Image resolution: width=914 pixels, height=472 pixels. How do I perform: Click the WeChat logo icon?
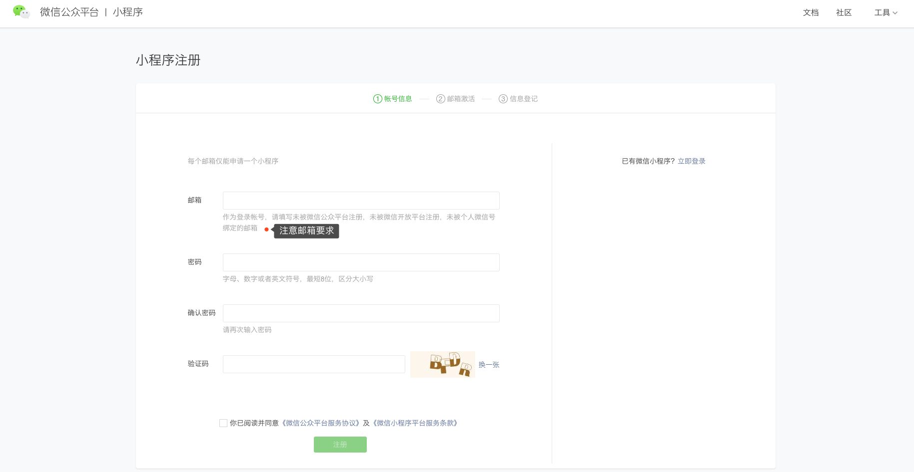point(21,12)
